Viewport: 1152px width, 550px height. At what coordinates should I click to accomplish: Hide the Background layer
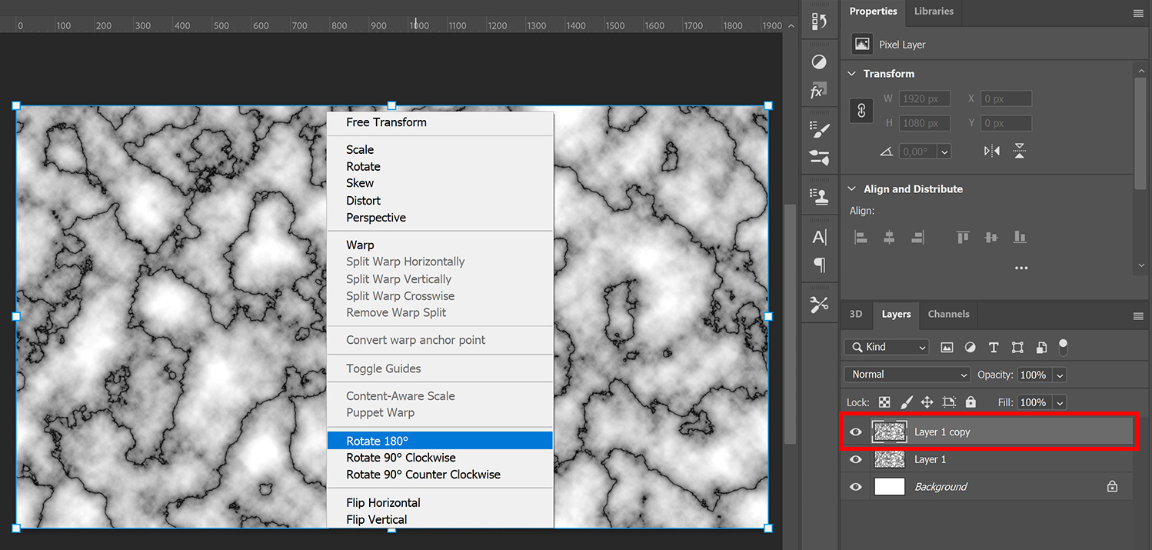[855, 486]
